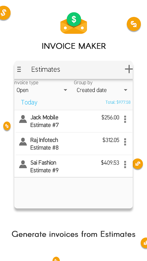Screen dimensions: 147x261
Task: Open more options for Jack Mobile estimate
Action: point(125,119)
